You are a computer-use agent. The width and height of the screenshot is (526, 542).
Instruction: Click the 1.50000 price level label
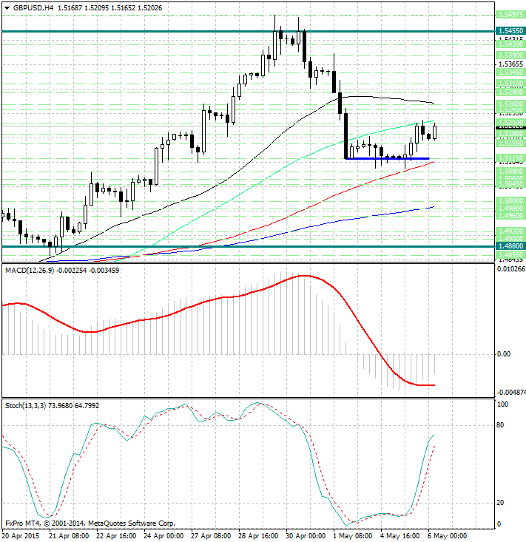[511, 200]
